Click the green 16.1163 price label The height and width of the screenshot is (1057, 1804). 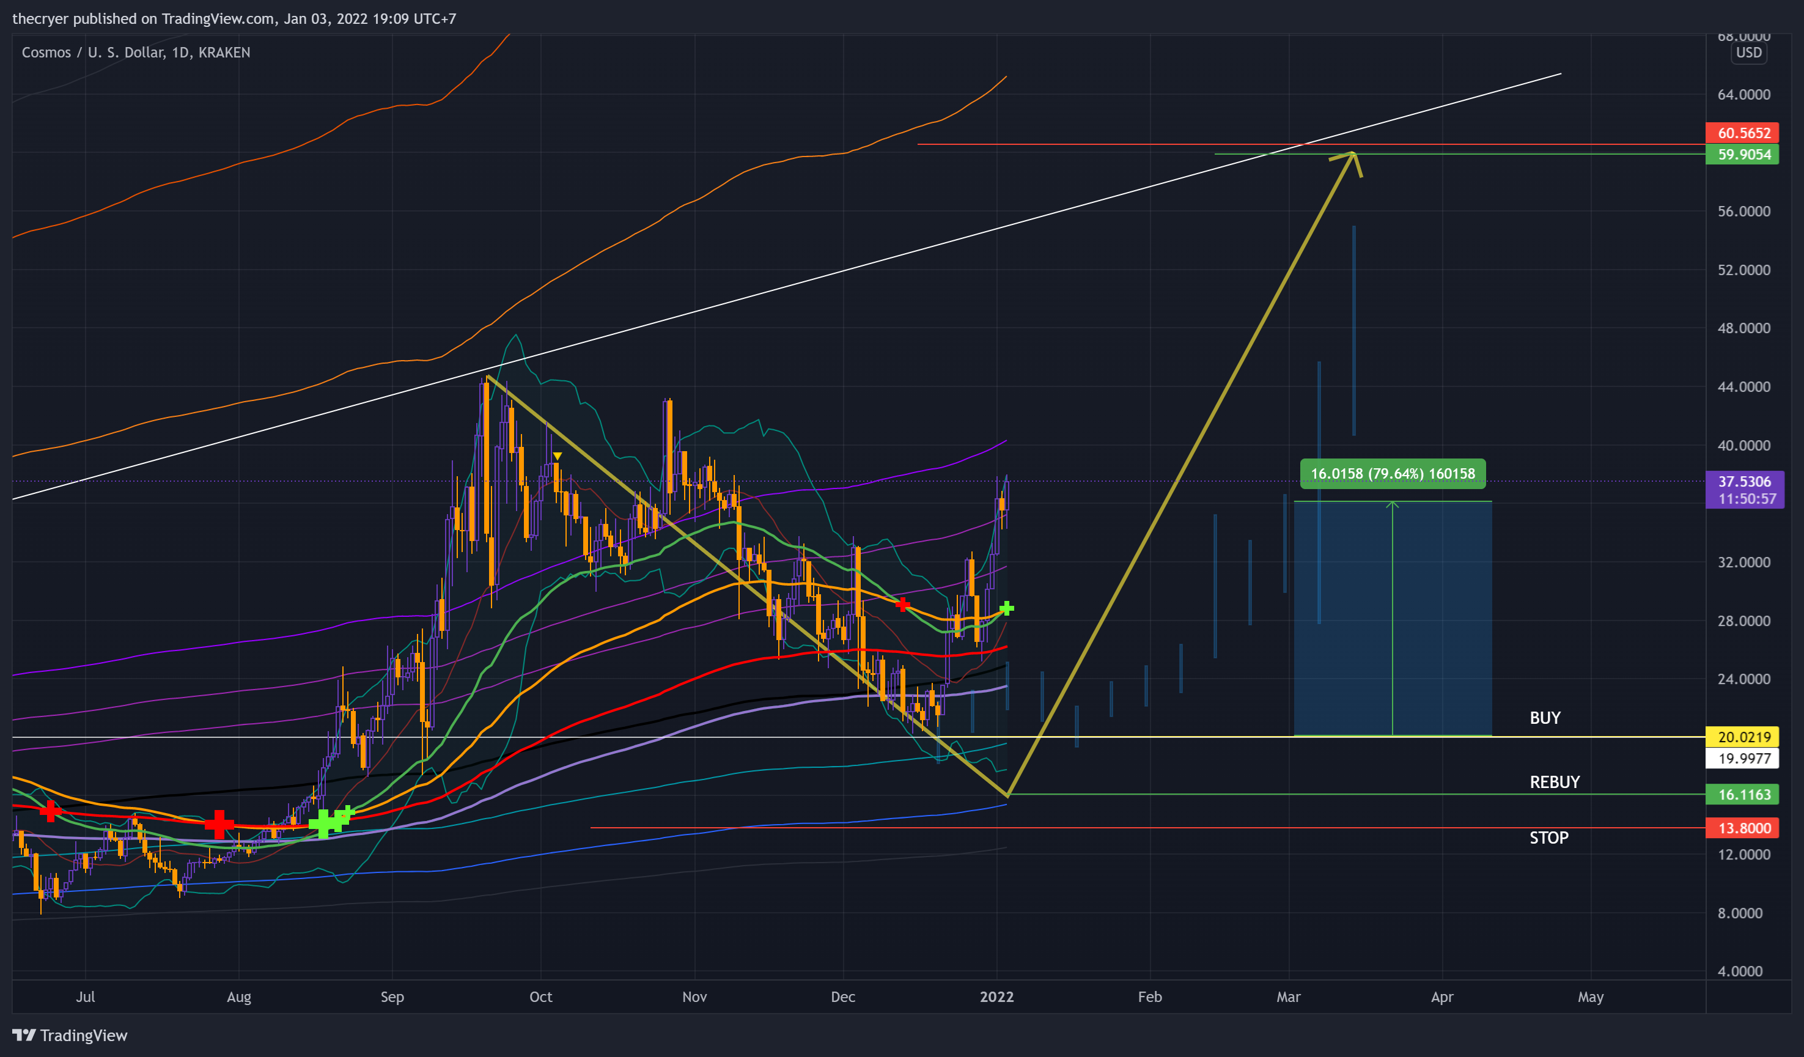click(x=1742, y=794)
